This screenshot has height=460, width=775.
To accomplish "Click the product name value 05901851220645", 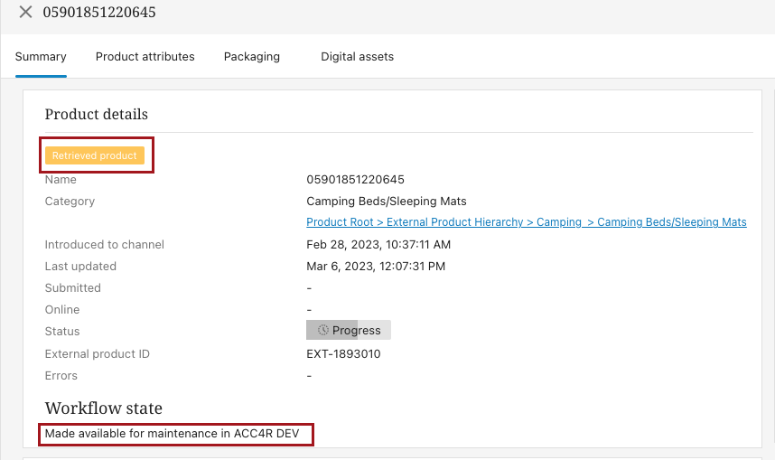I will [356, 180].
